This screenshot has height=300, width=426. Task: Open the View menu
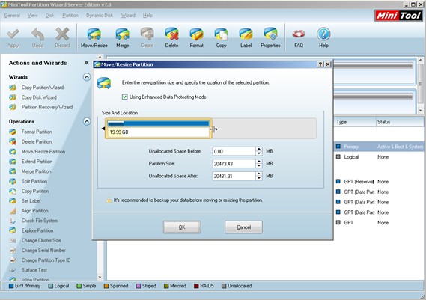click(32, 16)
